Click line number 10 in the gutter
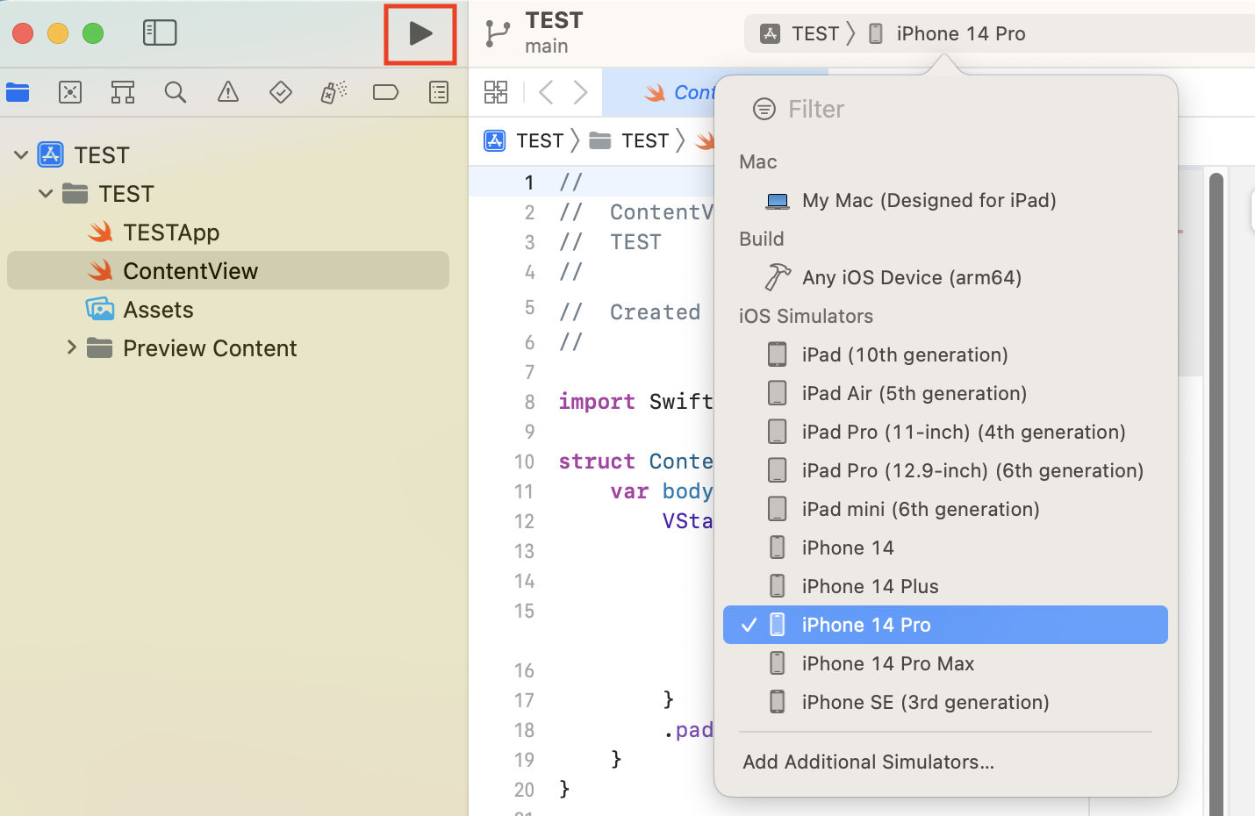The height and width of the screenshot is (816, 1255). pyautogui.click(x=525, y=462)
